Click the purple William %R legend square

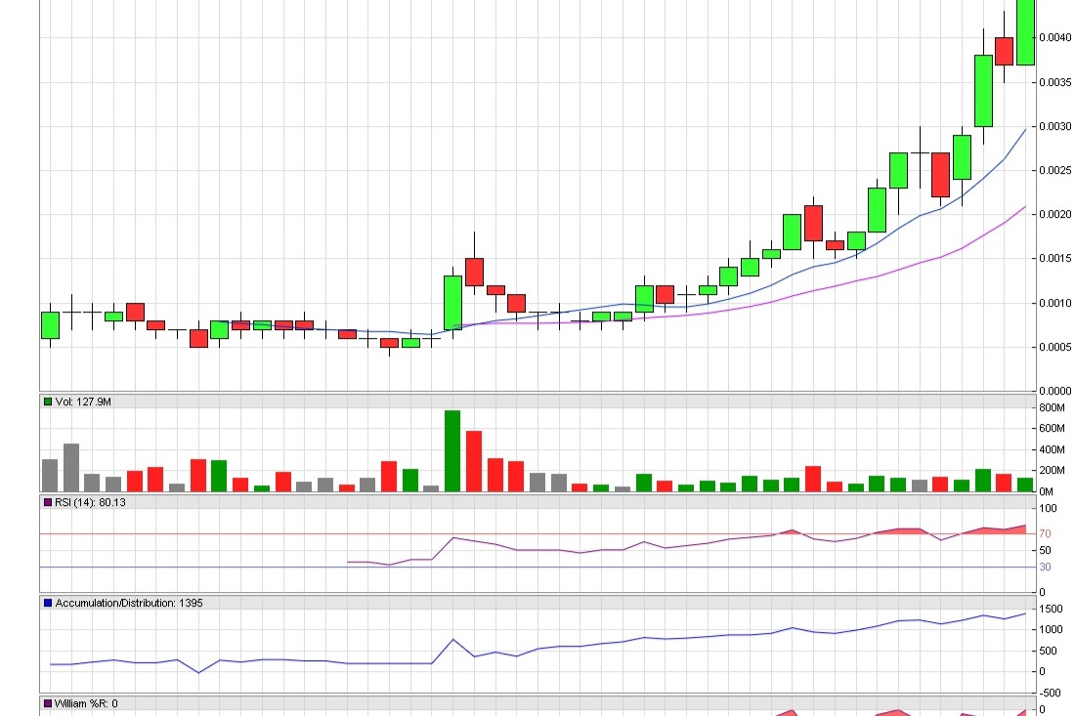[x=48, y=703]
